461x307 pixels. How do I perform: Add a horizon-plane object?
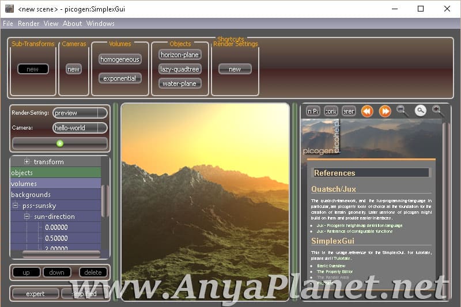point(180,55)
